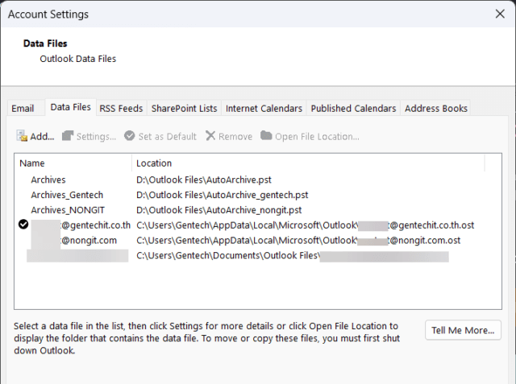Open the Internet Calendars tab
This screenshot has width=516, height=384.
[x=264, y=109]
